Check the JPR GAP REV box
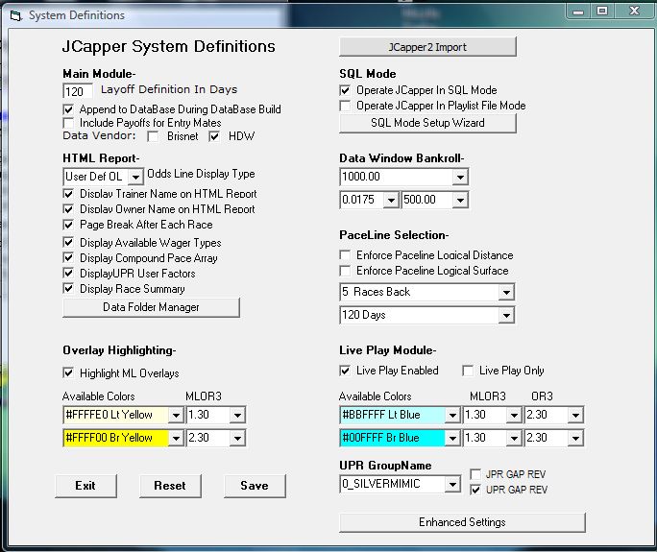 [475, 474]
